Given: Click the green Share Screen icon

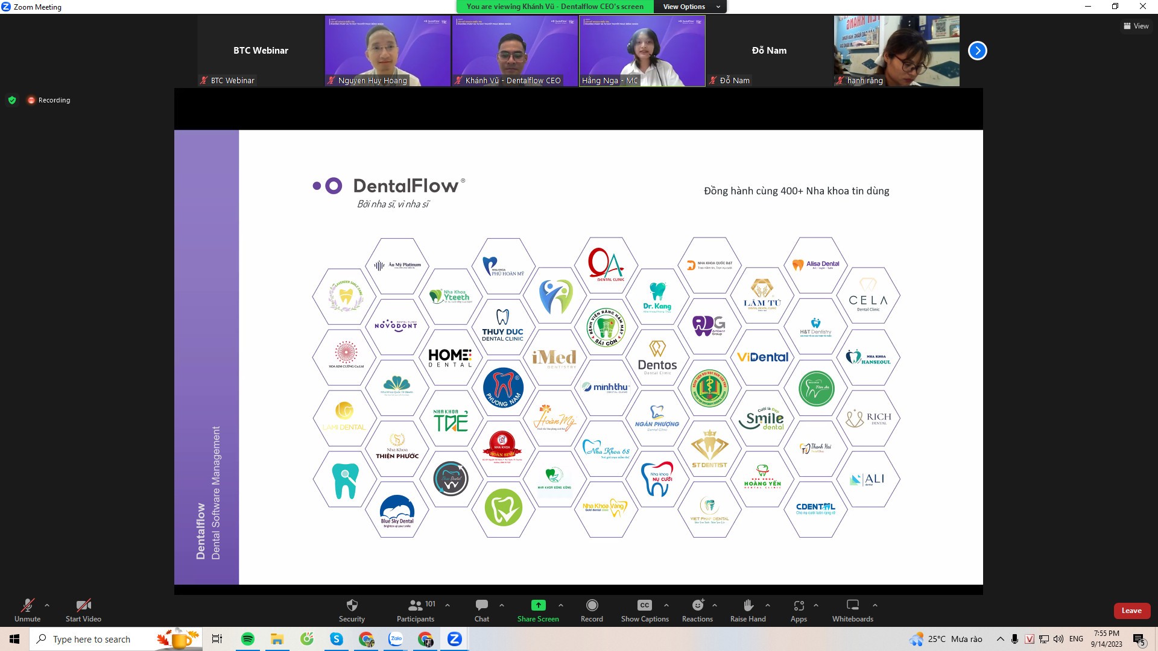Looking at the screenshot, I should [x=538, y=605].
